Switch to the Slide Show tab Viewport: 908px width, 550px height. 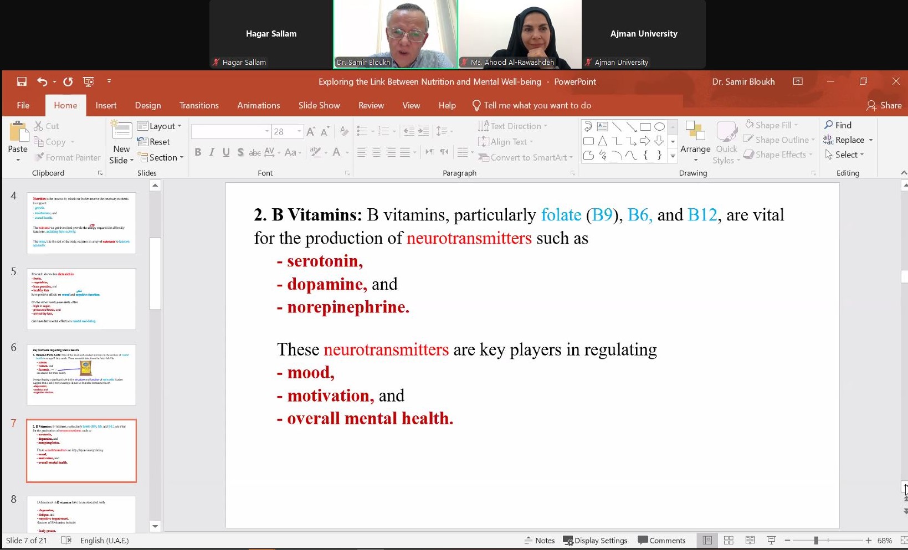click(319, 105)
